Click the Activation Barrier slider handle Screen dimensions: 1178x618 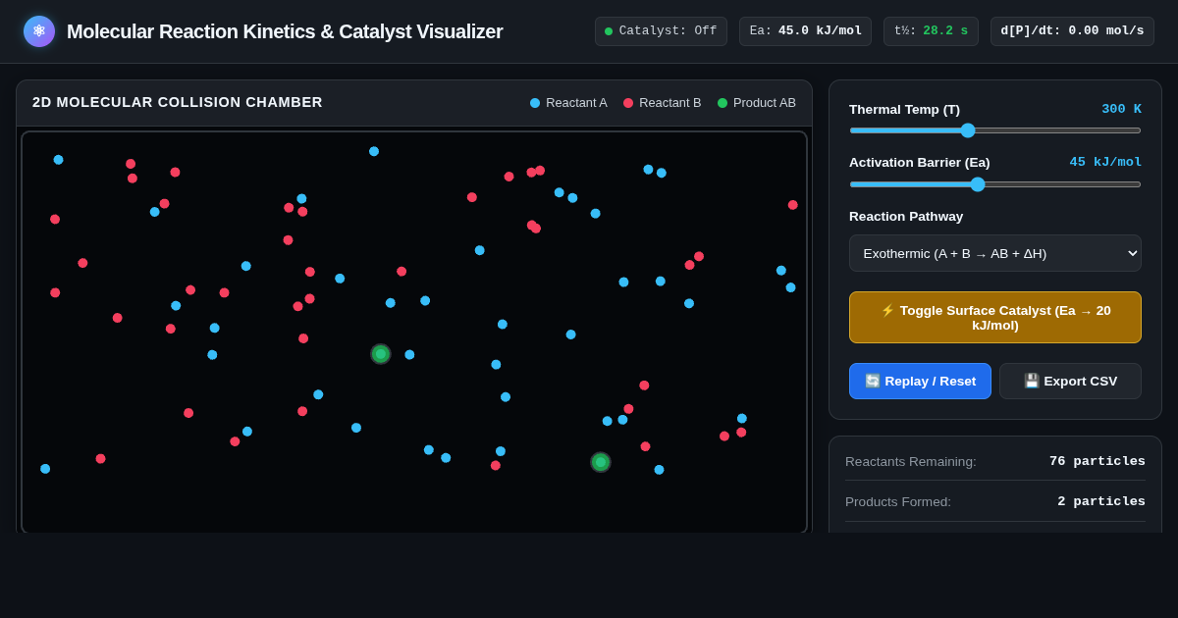coord(978,184)
